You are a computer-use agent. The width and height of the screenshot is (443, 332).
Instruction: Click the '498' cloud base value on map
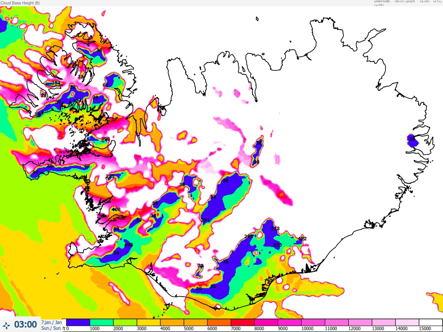pos(128,245)
